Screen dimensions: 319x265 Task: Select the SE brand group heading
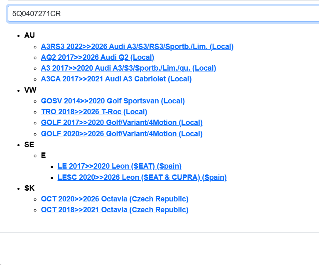[x=29, y=145]
